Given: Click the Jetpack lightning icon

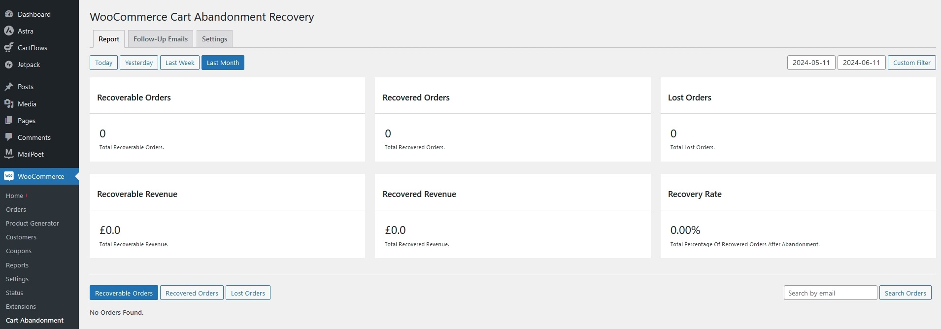Looking at the screenshot, I should point(8,65).
